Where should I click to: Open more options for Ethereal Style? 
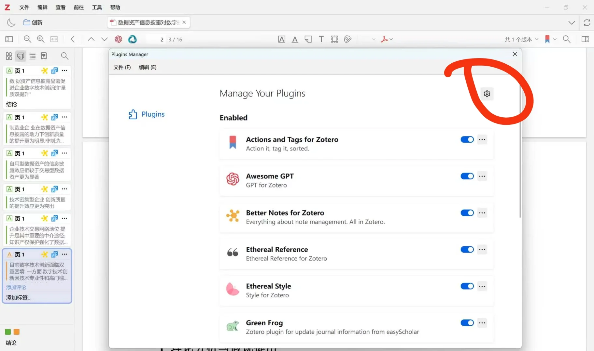click(x=482, y=286)
